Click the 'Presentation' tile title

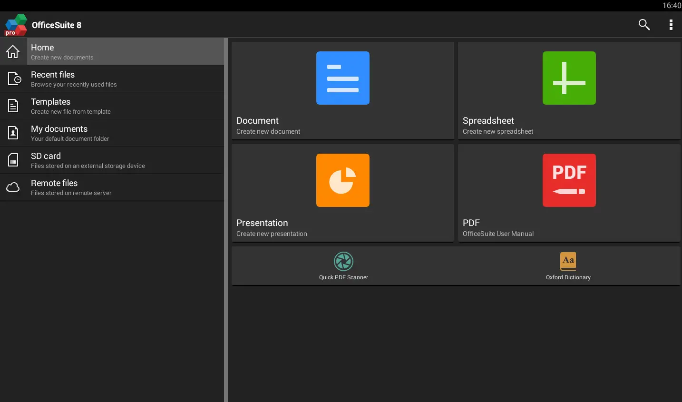pos(262,223)
